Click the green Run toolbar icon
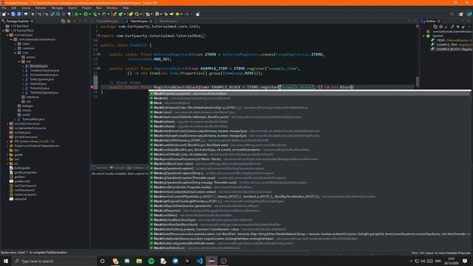The width and height of the screenshot is (473, 266). tap(86, 14)
